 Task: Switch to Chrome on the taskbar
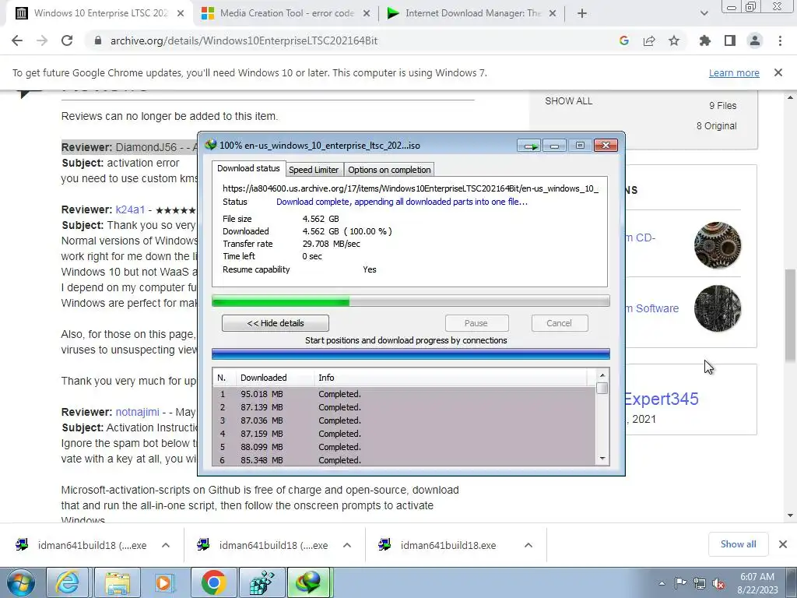[x=213, y=582]
